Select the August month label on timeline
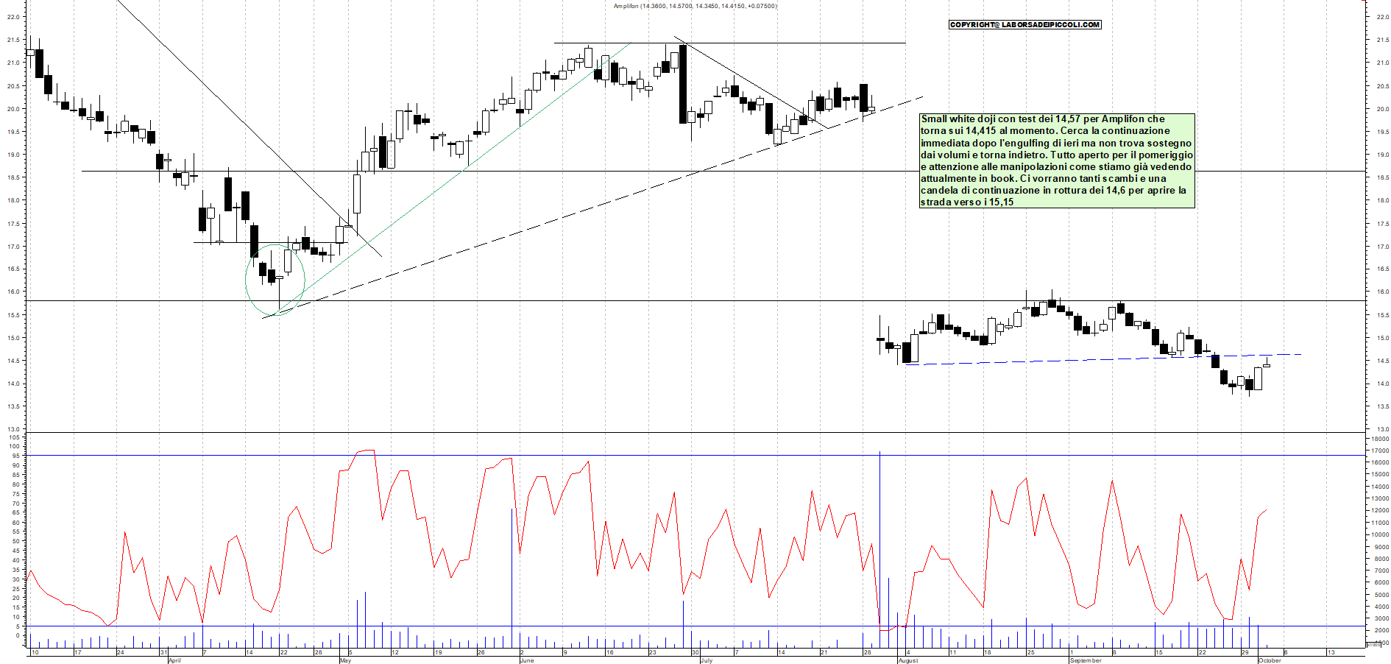Screen dimensions: 1391x664 coord(907,660)
